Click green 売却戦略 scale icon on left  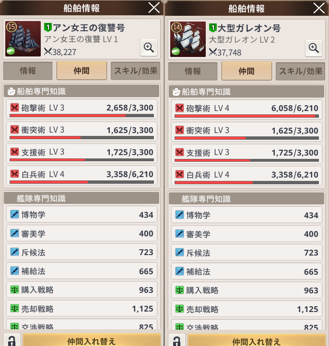(x=14, y=308)
